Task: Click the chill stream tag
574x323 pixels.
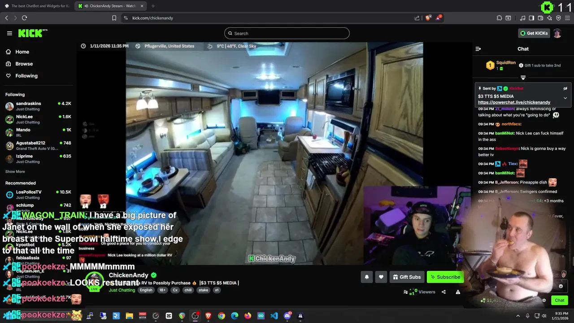Action: [x=188, y=290]
